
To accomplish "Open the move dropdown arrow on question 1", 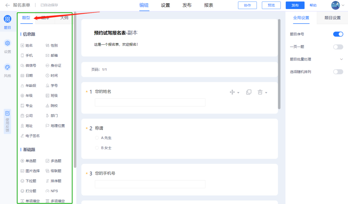I will (x=238, y=93).
